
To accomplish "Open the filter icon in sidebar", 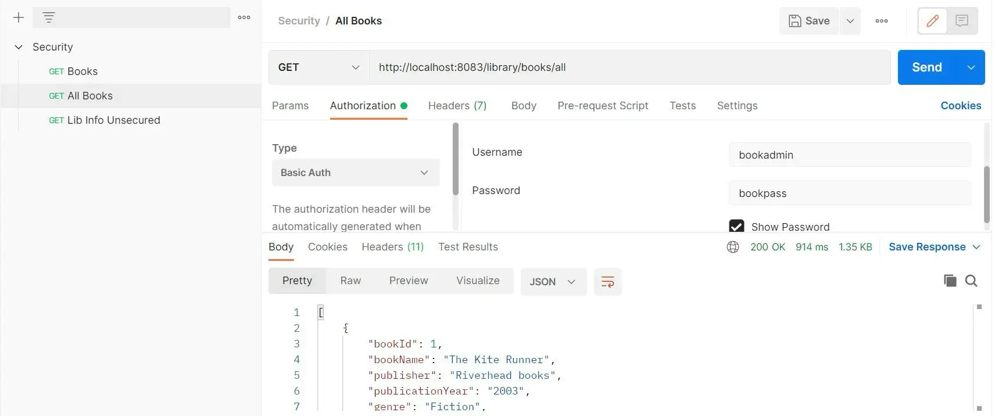I will [x=49, y=17].
